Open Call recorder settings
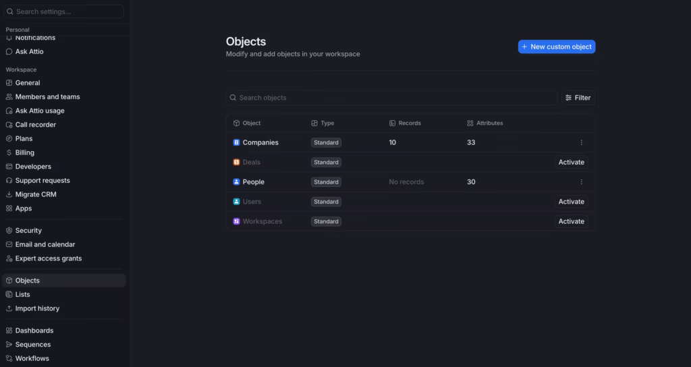 (x=35, y=125)
